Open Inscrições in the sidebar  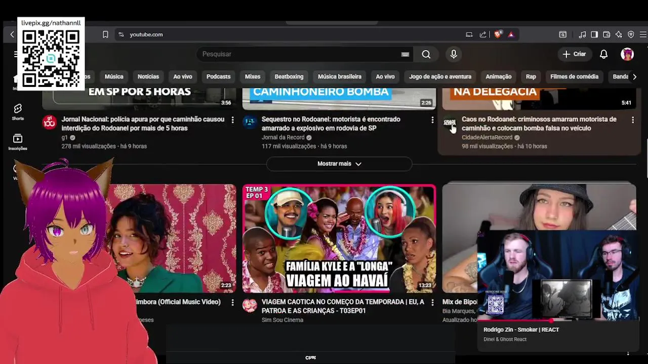[18, 142]
